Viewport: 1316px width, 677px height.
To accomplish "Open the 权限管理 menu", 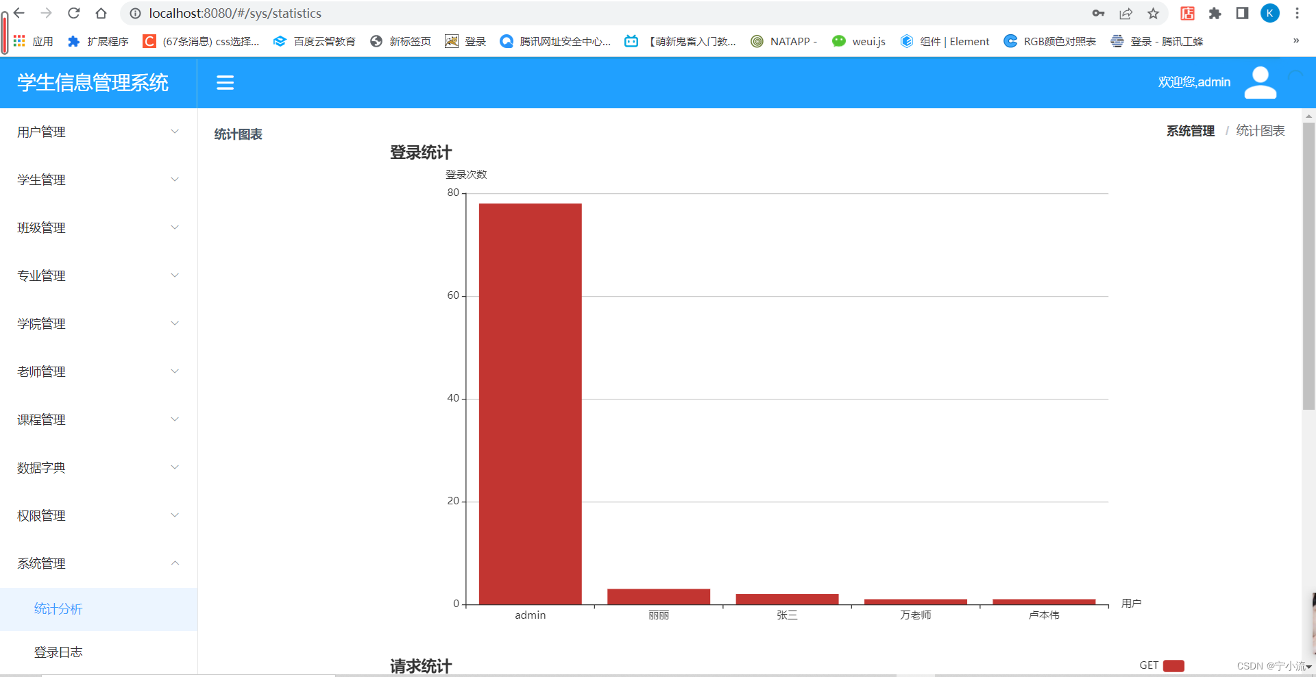I will 99,515.
